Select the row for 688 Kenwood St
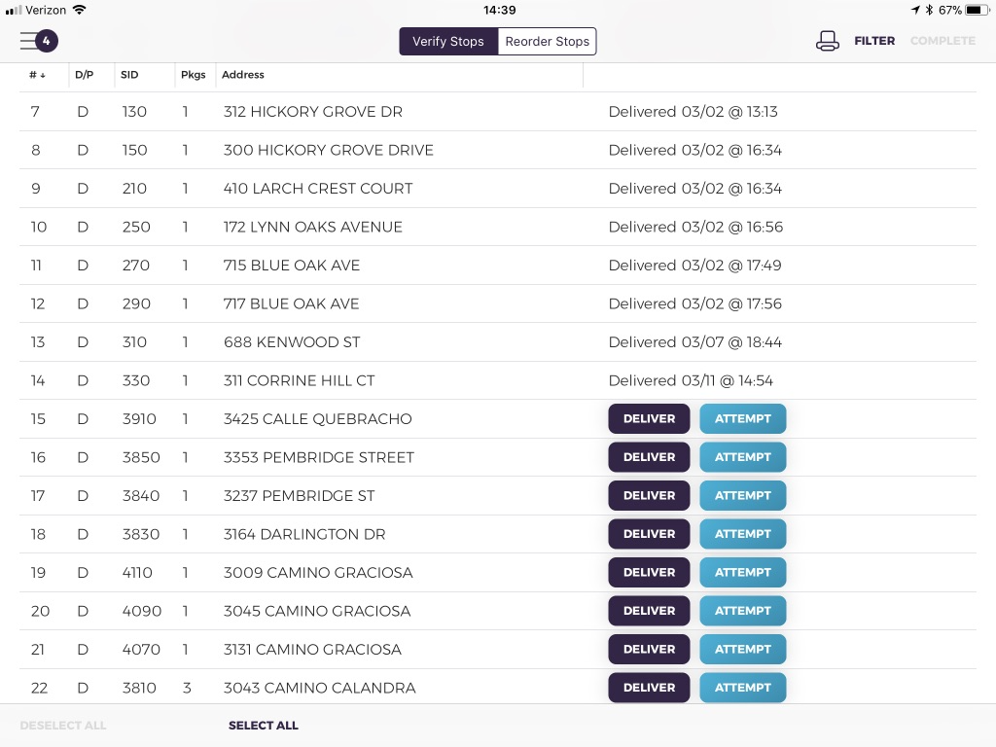The width and height of the screenshot is (996, 747). tap(291, 341)
